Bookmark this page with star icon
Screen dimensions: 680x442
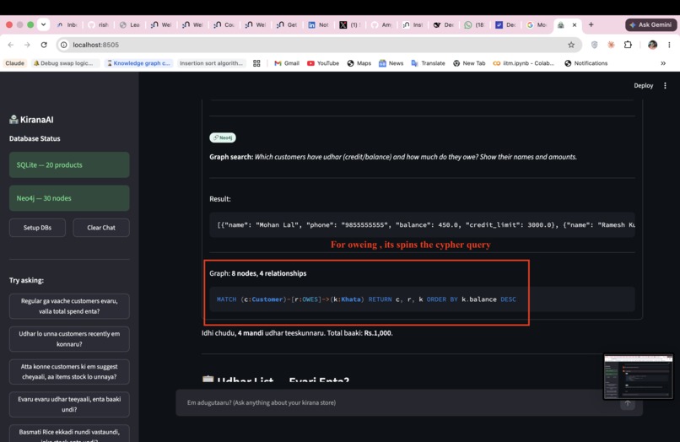click(x=571, y=45)
